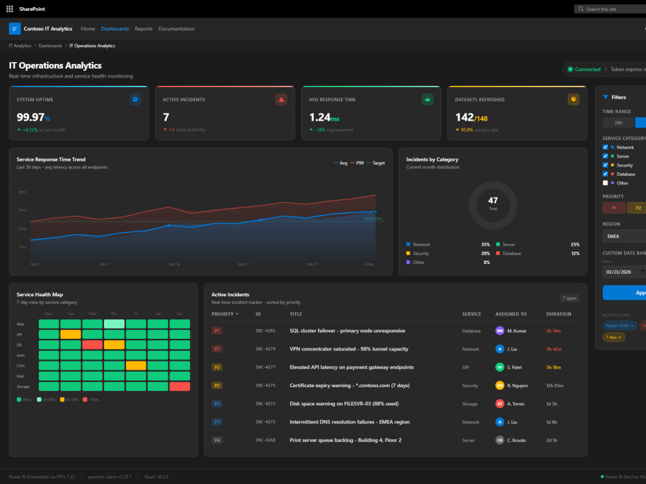The image size is (646, 484).
Task: Click M. Kumar's avatar
Action: pos(500,330)
